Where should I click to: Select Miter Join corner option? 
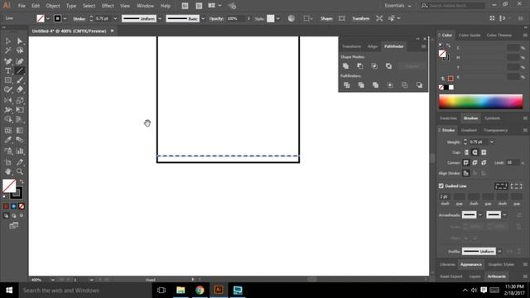pyautogui.click(x=466, y=163)
